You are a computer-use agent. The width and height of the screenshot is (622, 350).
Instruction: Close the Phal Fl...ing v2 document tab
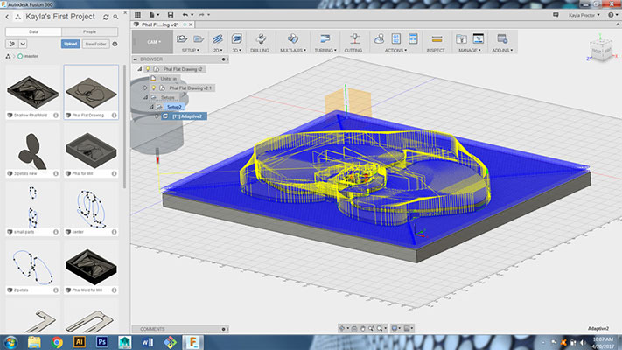click(x=191, y=24)
